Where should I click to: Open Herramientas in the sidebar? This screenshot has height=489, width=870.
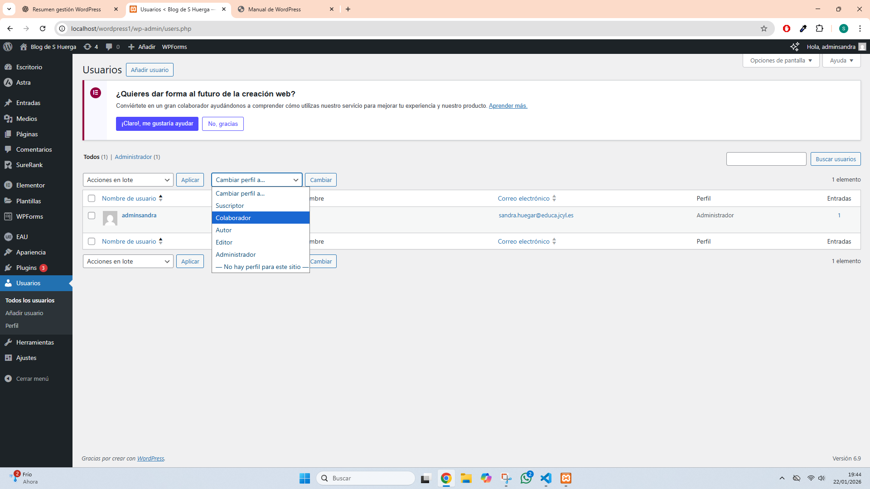coord(34,342)
